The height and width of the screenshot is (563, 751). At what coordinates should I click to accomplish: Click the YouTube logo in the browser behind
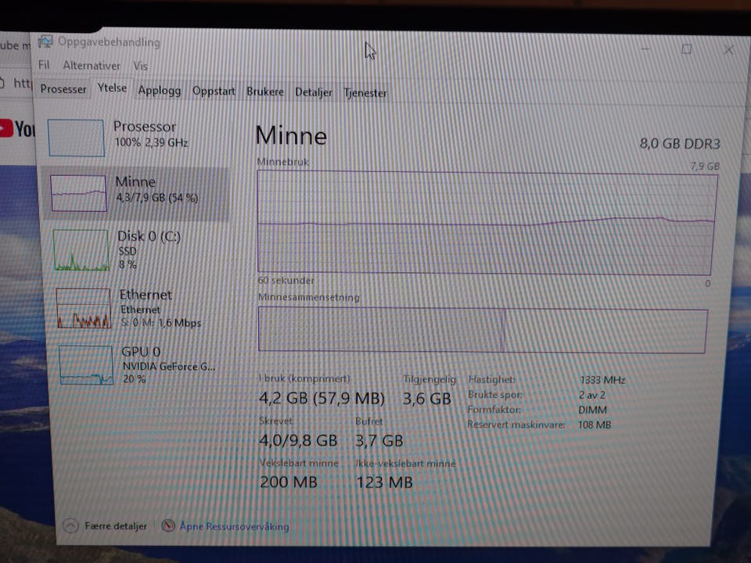[17, 128]
